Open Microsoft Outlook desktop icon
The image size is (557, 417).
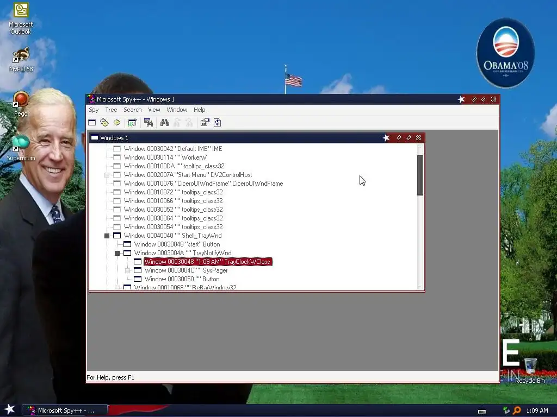tap(21, 18)
